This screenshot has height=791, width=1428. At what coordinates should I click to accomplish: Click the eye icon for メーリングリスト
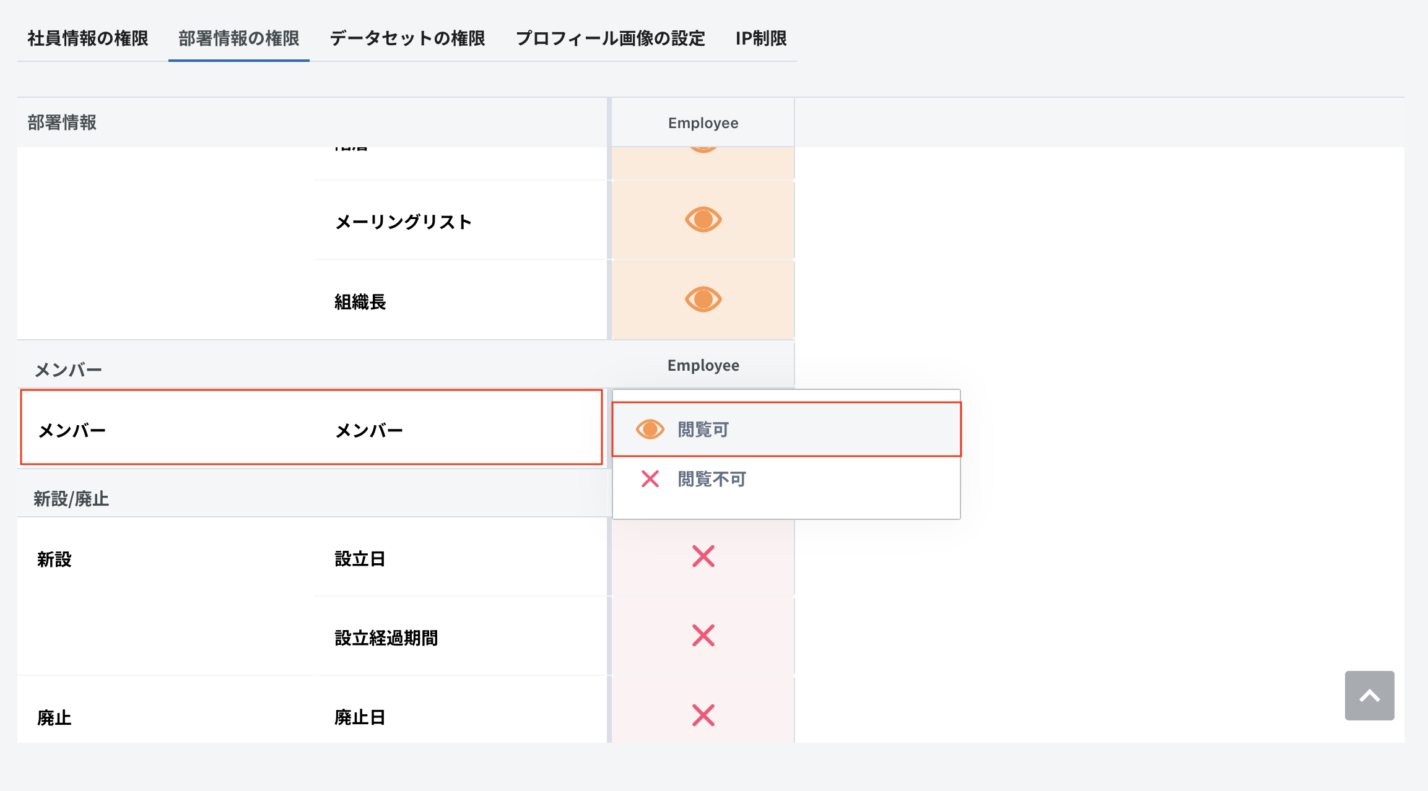pyautogui.click(x=703, y=220)
